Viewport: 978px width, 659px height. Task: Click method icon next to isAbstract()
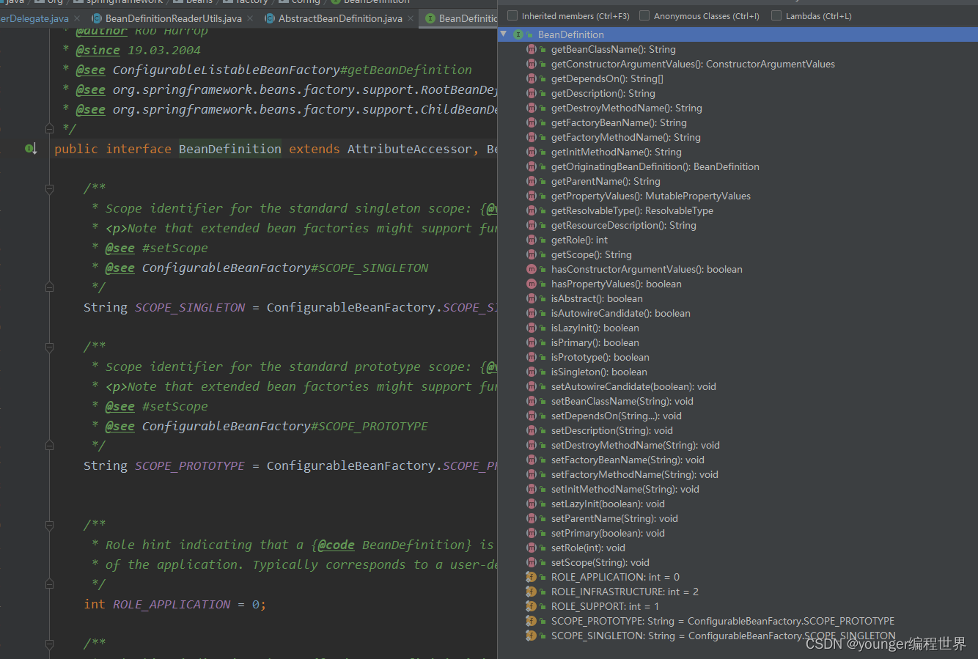[532, 298]
